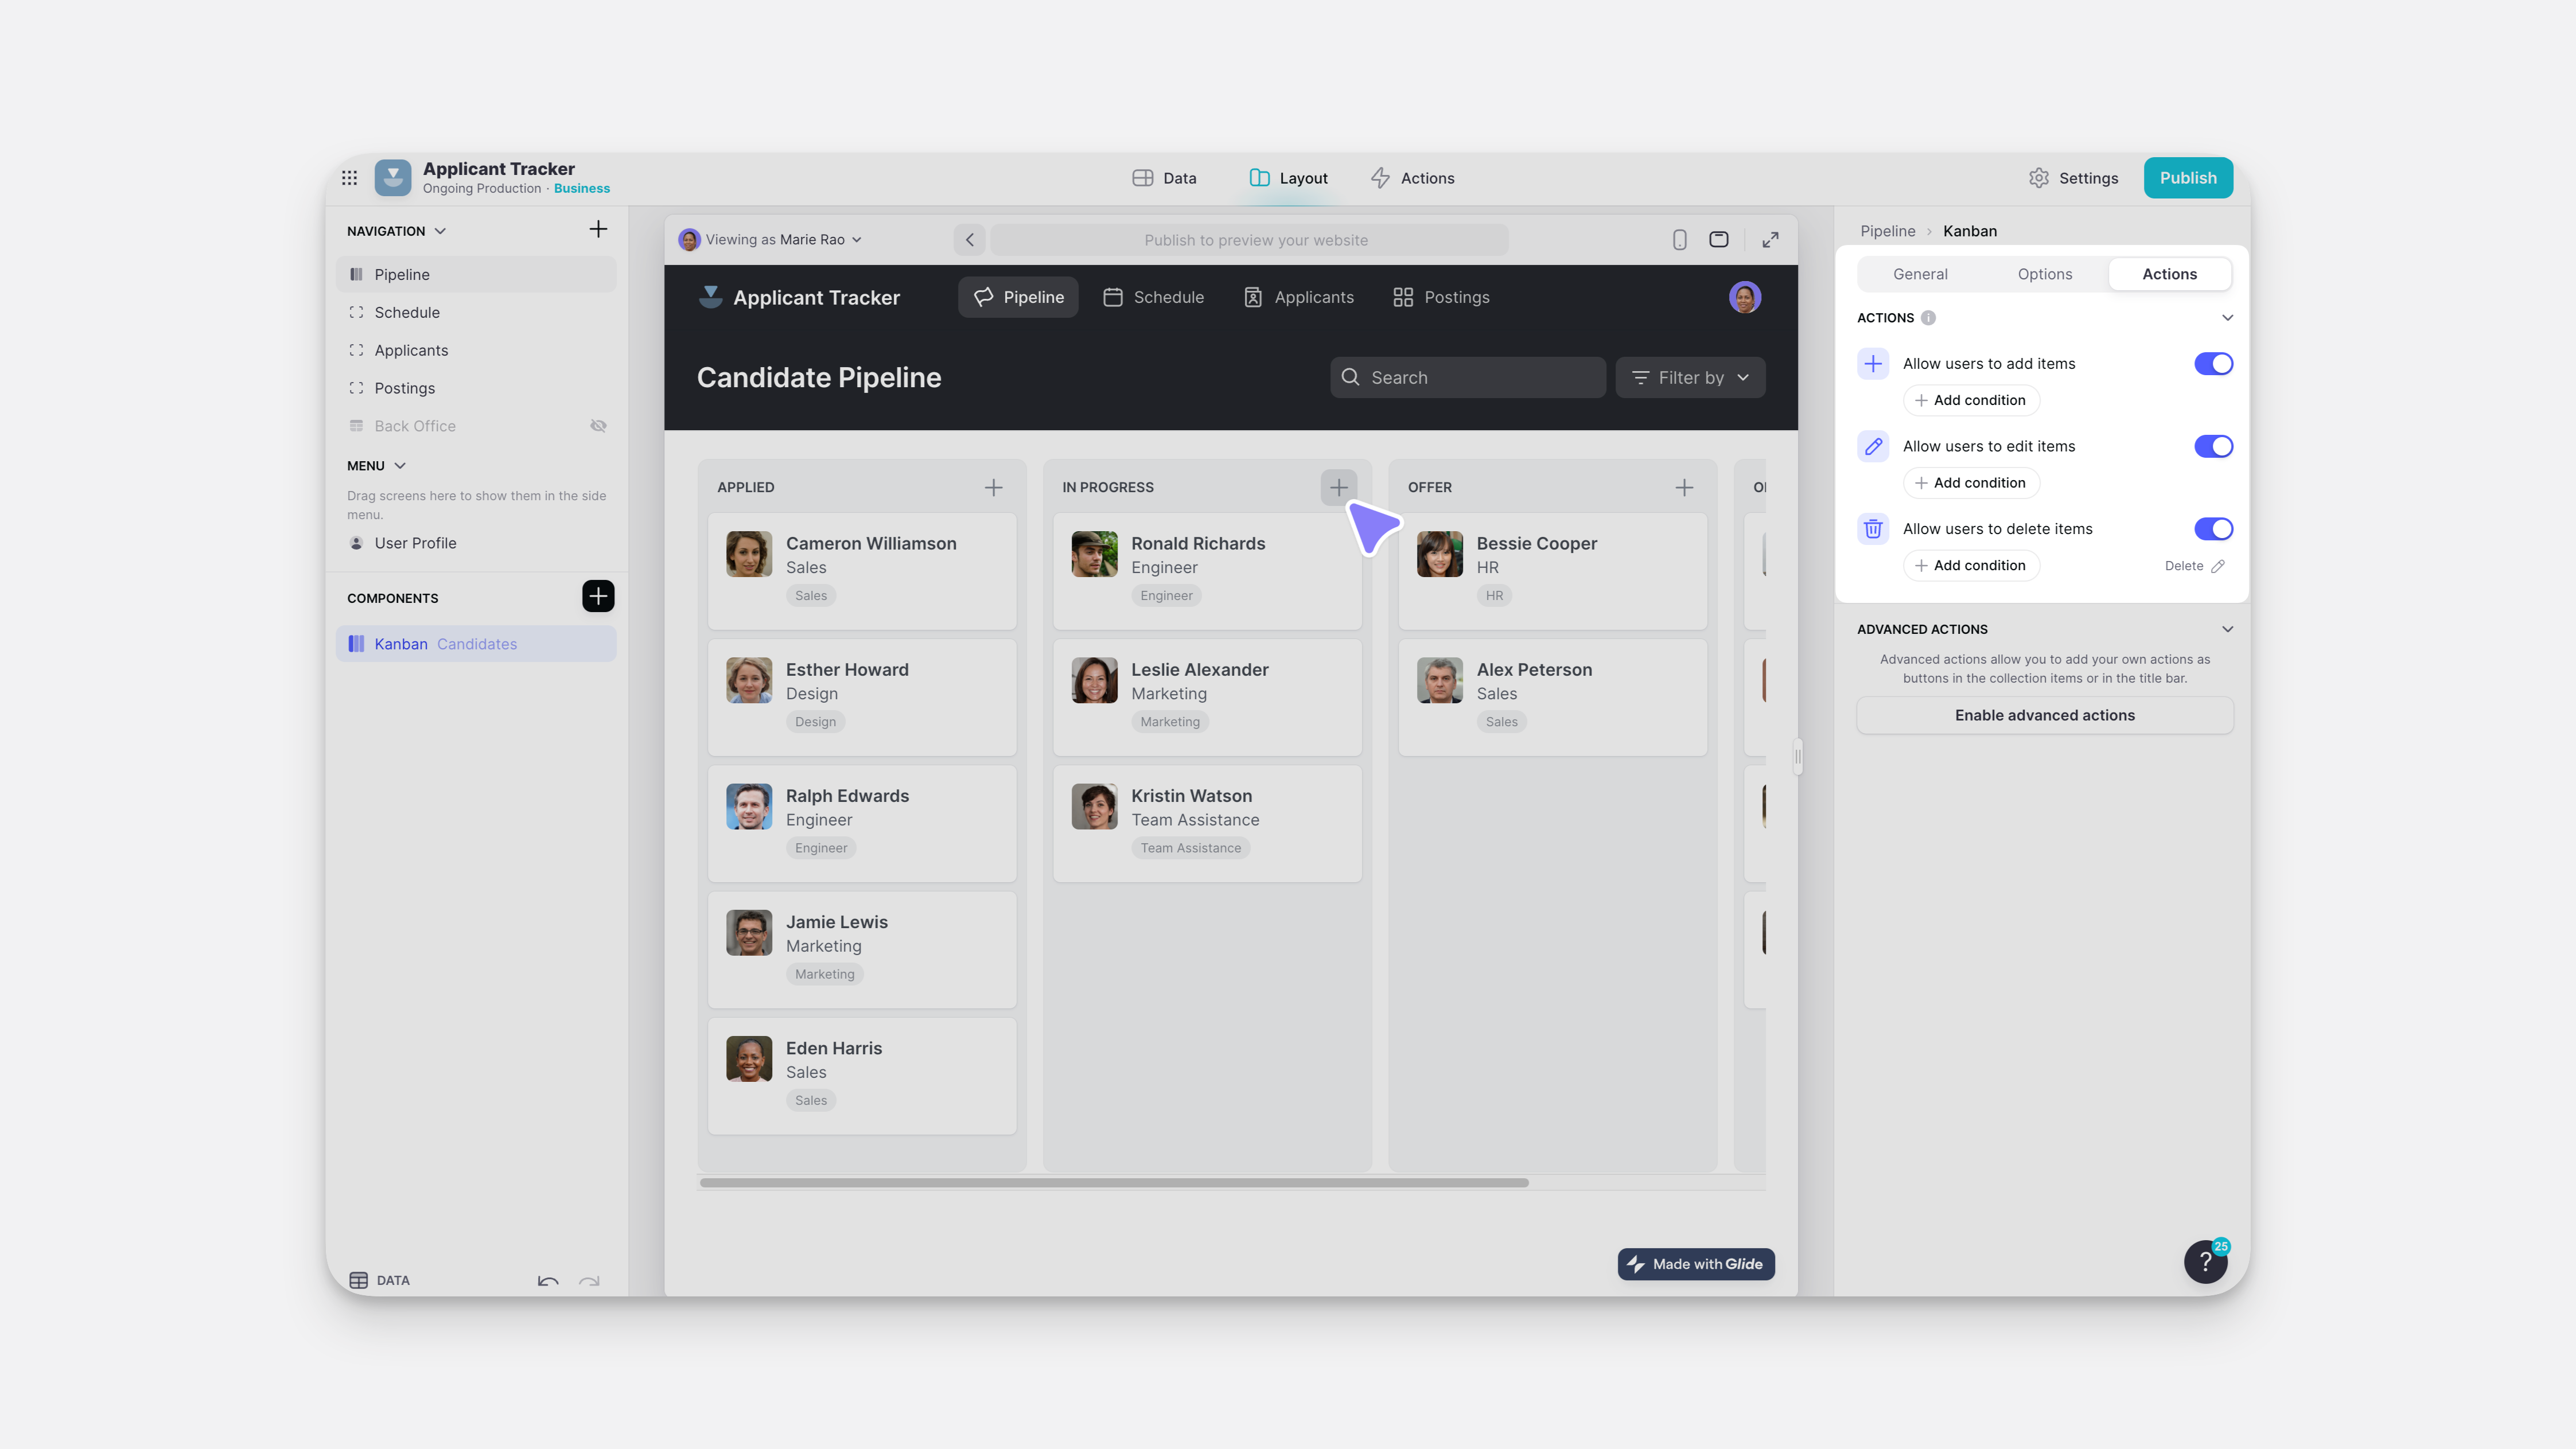The image size is (2576, 1449).
Task: Show the hidden Back Office screen
Action: tap(598, 426)
